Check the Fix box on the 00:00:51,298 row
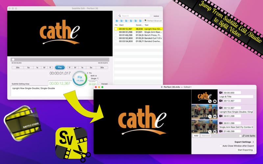Screen dimensions: 263x164 pyautogui.click(x=116, y=32)
